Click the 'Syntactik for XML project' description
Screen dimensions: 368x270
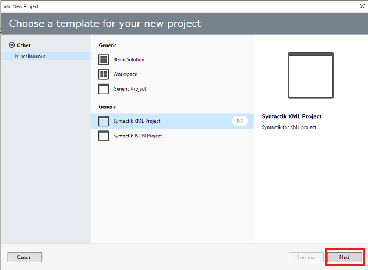(x=289, y=127)
